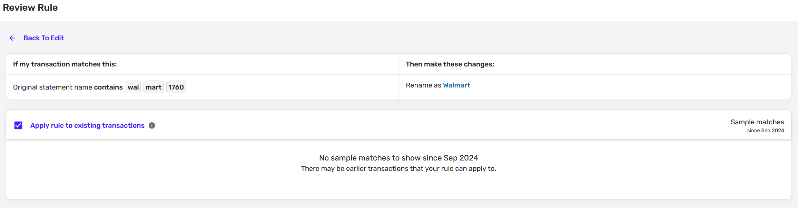Screen dimensions: 798x208
Task: Click 'Then make these changes:' header
Action: tap(450, 64)
